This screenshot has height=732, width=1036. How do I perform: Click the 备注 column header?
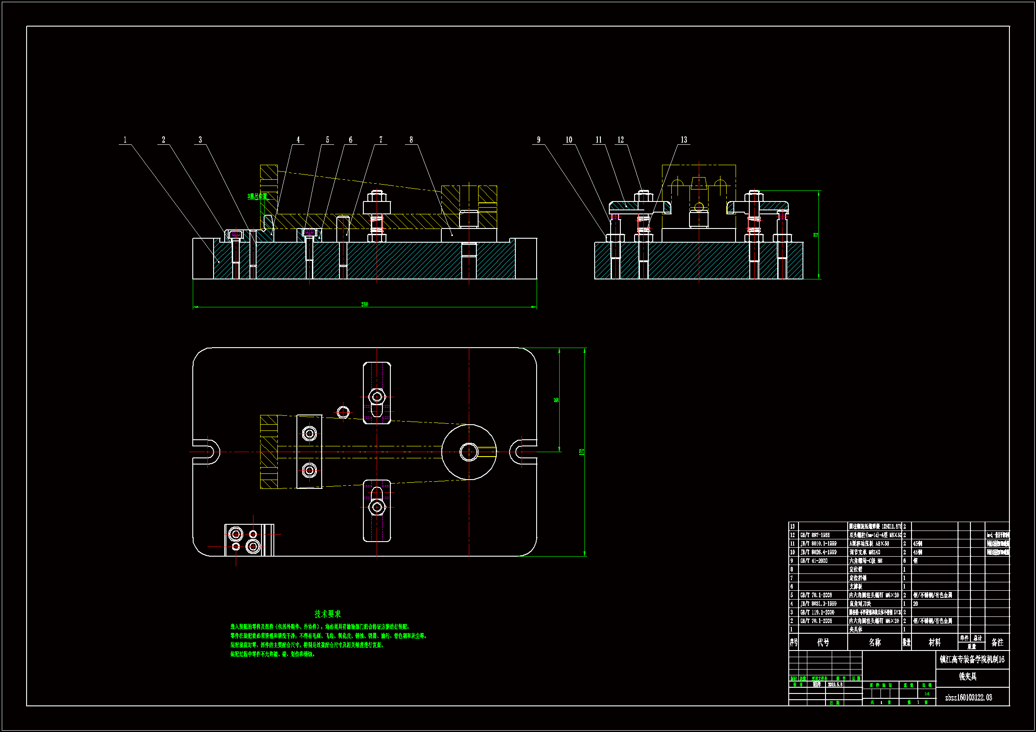click(997, 642)
